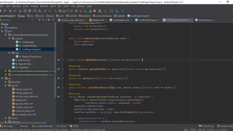Click the Navigate Forward arrow icon
Viewport: 233px width, 131px height.
(x=50, y=11)
